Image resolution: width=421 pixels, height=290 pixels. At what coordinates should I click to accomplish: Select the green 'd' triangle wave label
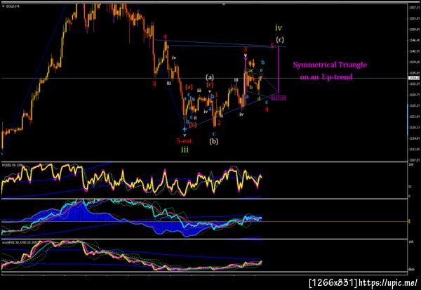click(x=259, y=99)
